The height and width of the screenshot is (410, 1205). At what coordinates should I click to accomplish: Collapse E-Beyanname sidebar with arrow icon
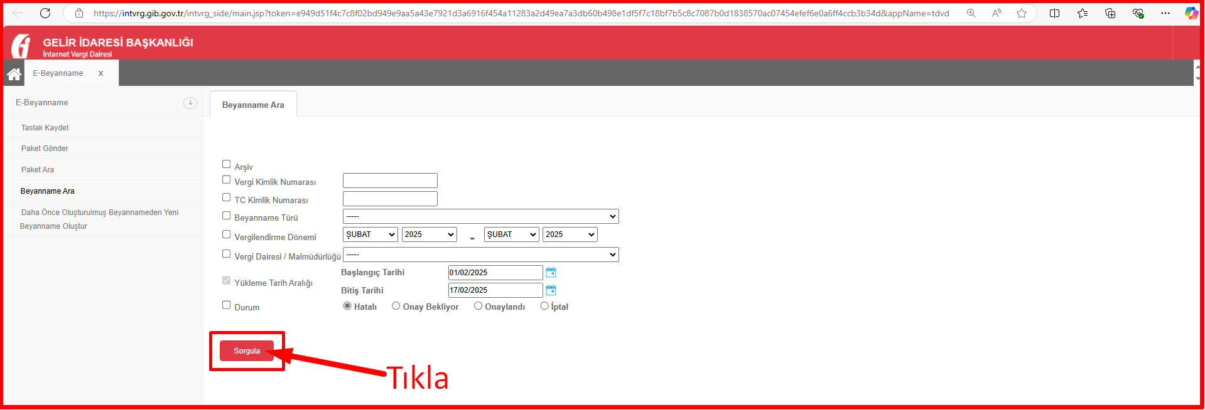tap(190, 103)
